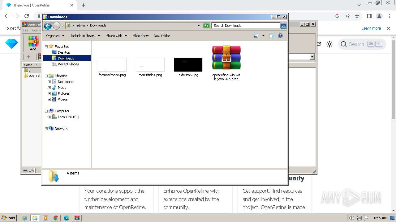Select Recent Places in Favorites

coord(68,64)
